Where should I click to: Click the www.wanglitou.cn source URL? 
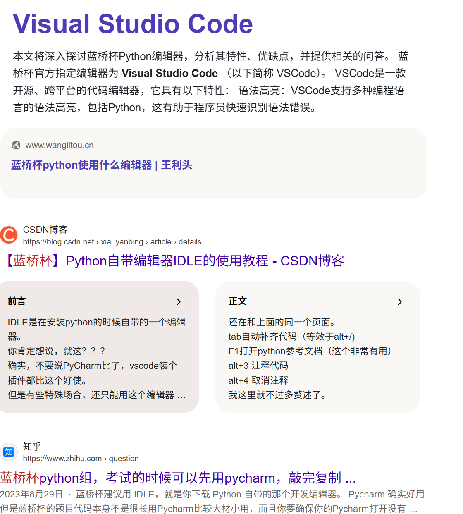pyautogui.click(x=60, y=146)
